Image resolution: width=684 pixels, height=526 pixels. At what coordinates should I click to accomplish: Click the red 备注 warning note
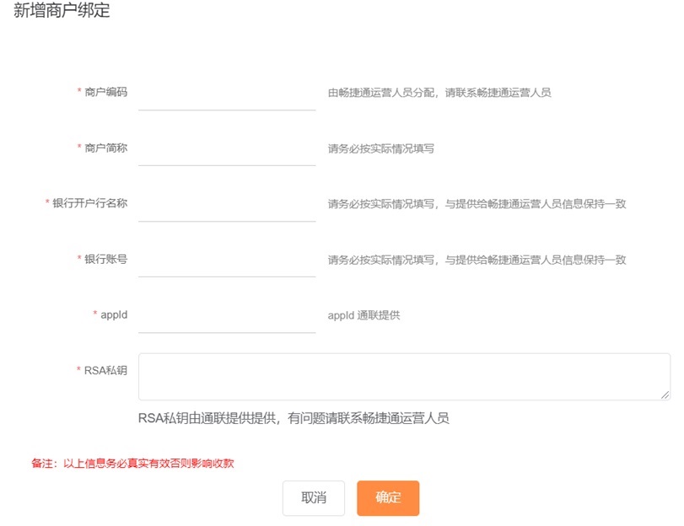pyautogui.click(x=132, y=463)
